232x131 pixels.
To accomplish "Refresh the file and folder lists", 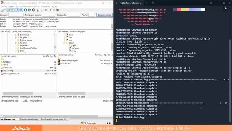I will 25,10.
